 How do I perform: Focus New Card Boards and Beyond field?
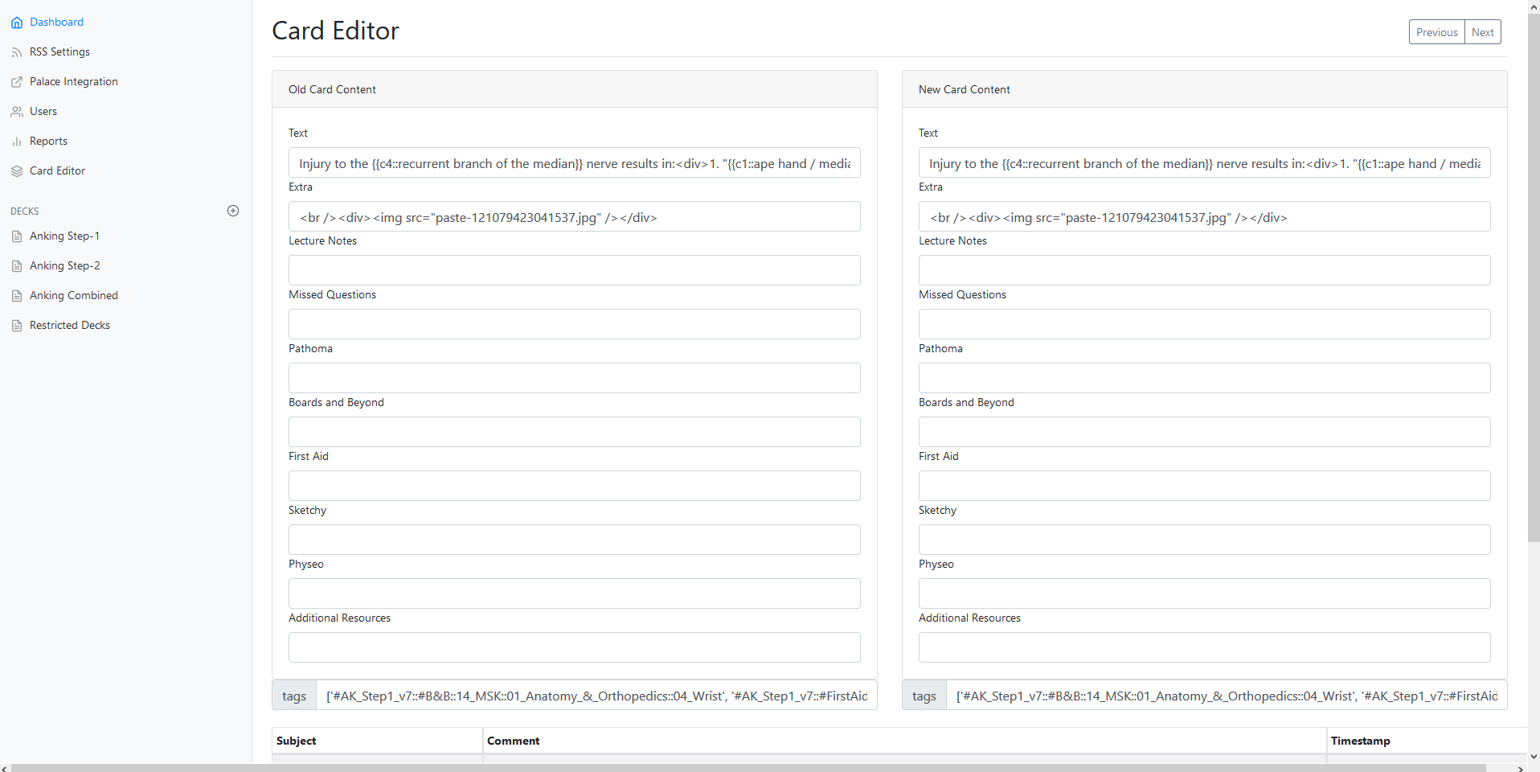pyautogui.click(x=1204, y=433)
